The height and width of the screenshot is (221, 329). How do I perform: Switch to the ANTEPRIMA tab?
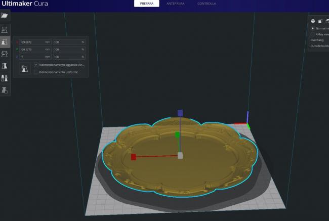[175, 4]
